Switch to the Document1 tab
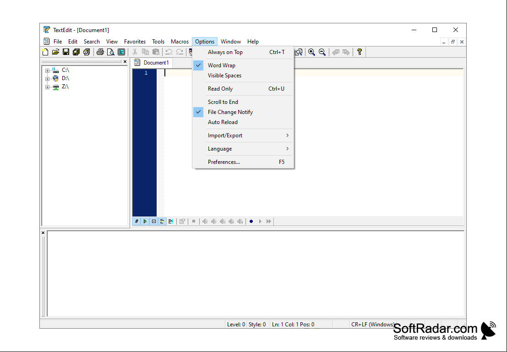The image size is (507, 352). point(152,63)
